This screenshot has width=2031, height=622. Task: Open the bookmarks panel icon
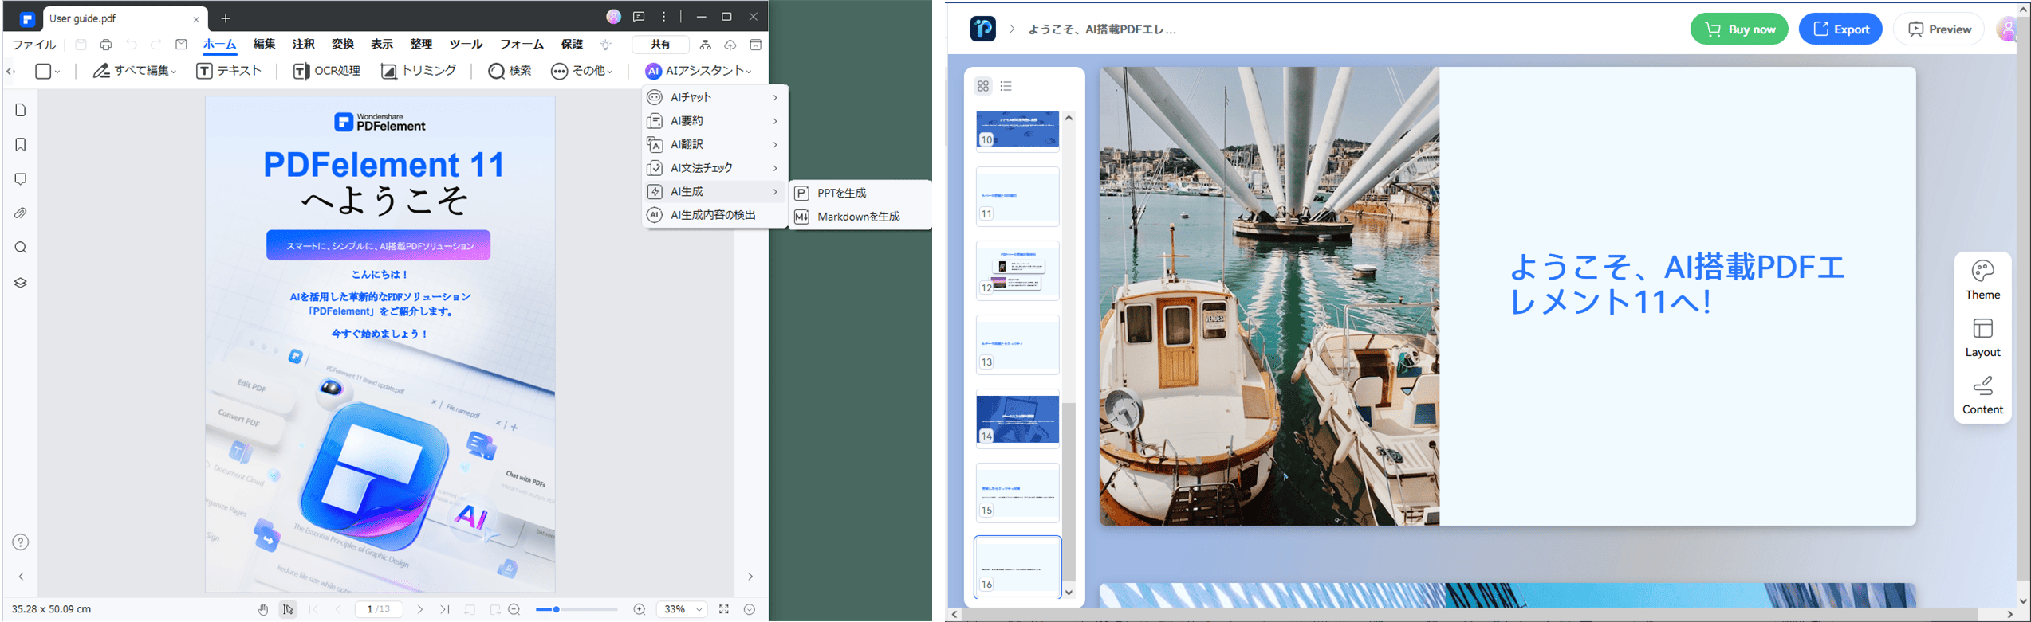pyautogui.click(x=21, y=144)
